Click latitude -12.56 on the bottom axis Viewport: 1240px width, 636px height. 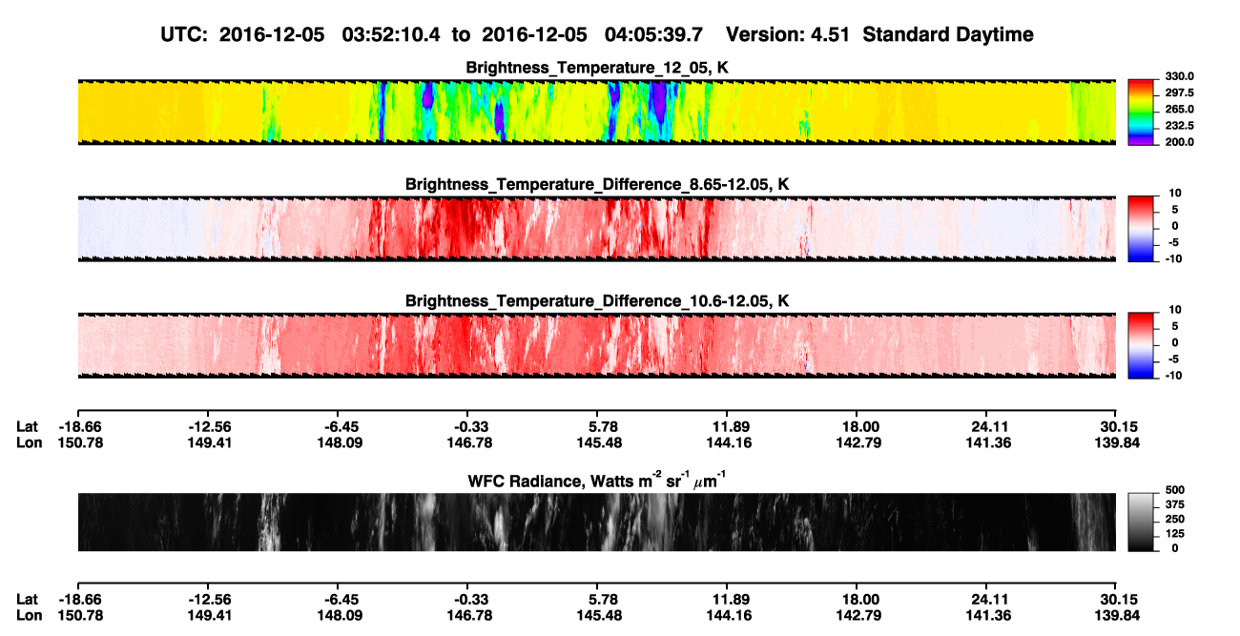tap(209, 599)
